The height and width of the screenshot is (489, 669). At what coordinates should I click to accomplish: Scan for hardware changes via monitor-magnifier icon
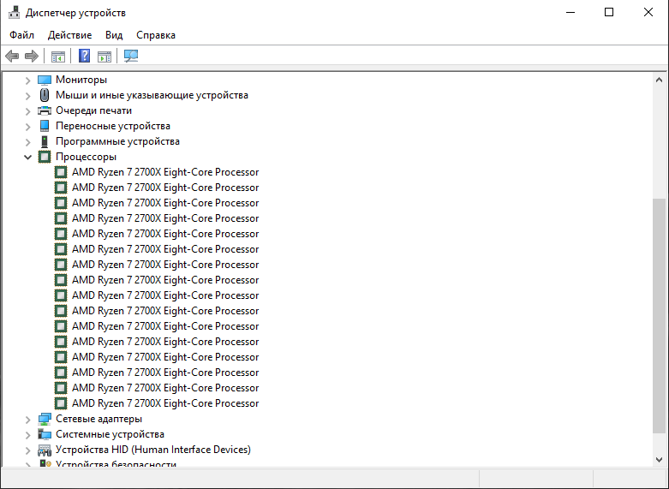pyautogui.click(x=131, y=56)
